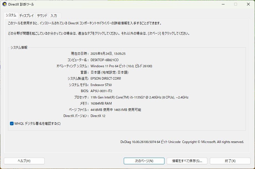Select the メモリ value 16384MB RAM

tap(101, 103)
